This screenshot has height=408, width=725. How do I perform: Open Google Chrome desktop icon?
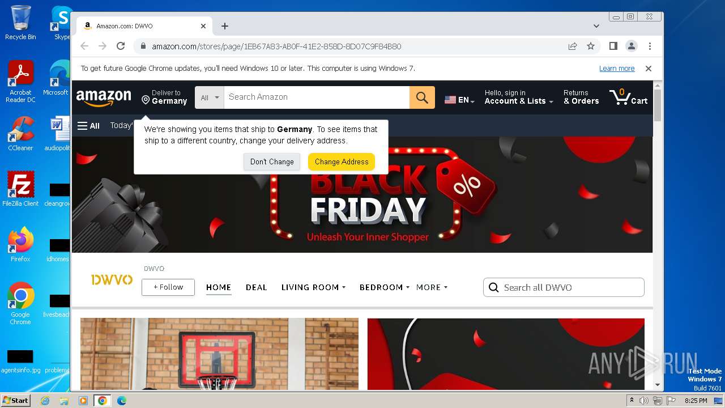20,304
